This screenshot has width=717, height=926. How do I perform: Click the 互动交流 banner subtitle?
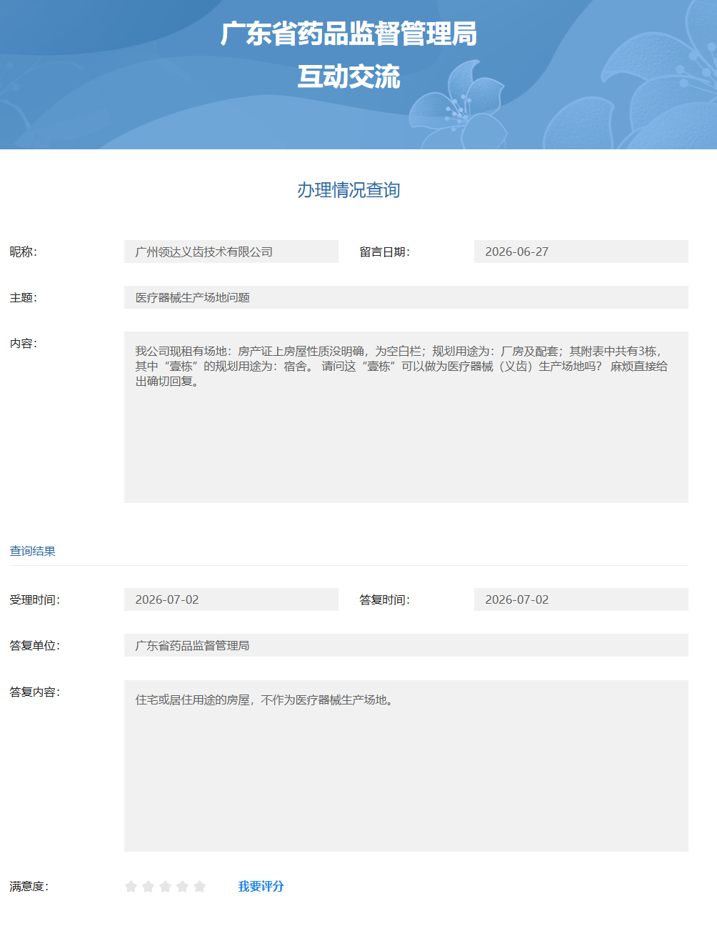[349, 76]
